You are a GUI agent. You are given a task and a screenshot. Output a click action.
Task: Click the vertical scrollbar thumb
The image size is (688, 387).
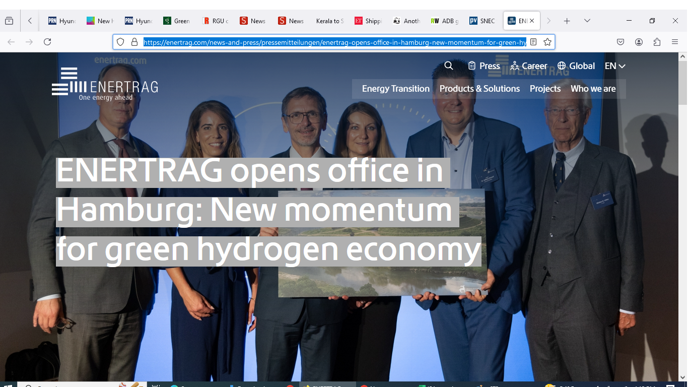[x=683, y=82]
